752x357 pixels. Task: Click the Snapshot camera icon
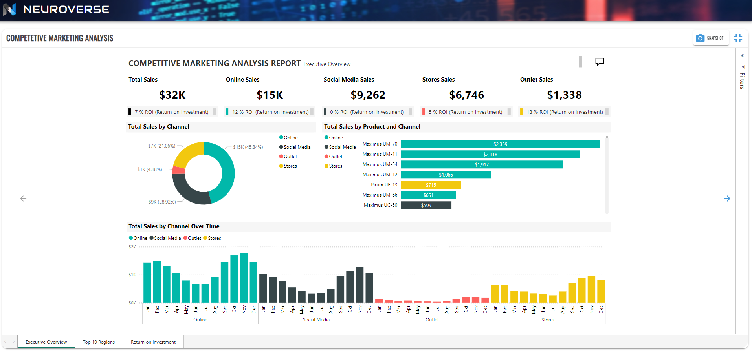point(700,38)
